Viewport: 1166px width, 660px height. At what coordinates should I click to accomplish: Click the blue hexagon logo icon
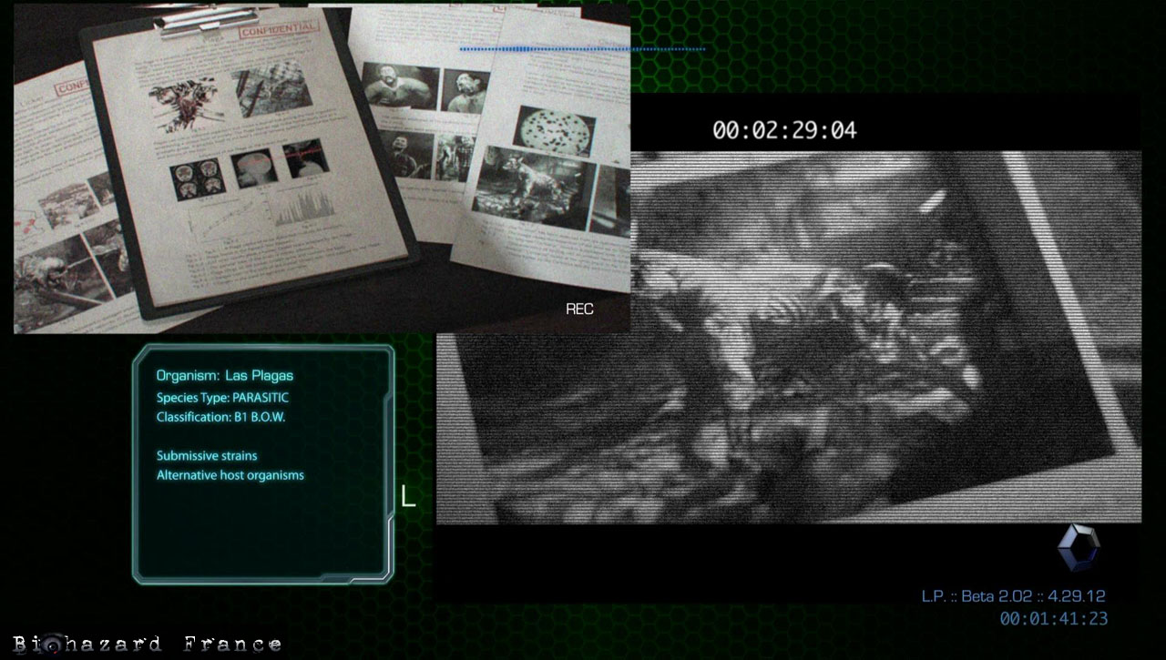1079,549
